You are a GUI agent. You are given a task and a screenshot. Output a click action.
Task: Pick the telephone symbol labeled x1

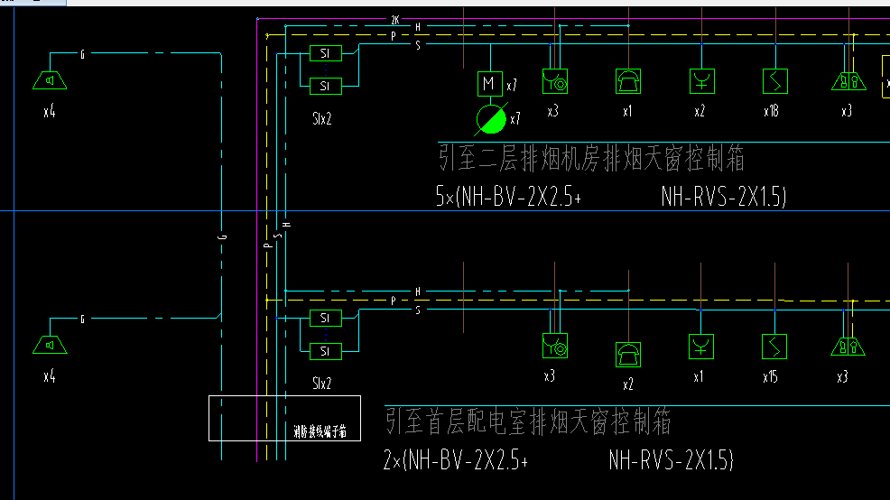click(627, 81)
